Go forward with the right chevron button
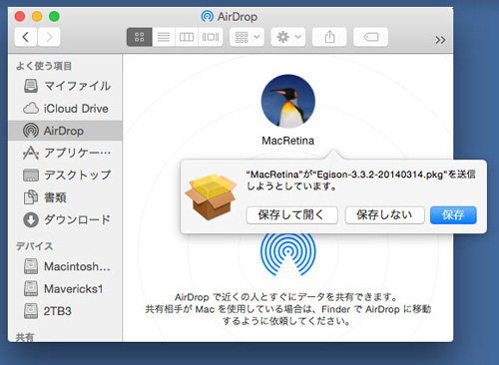Viewport: 499px width, 365px height. 49,37
